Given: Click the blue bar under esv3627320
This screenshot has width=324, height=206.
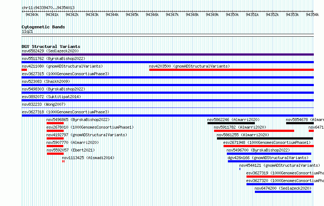Looking at the screenshot, I should [x=280, y=184].
